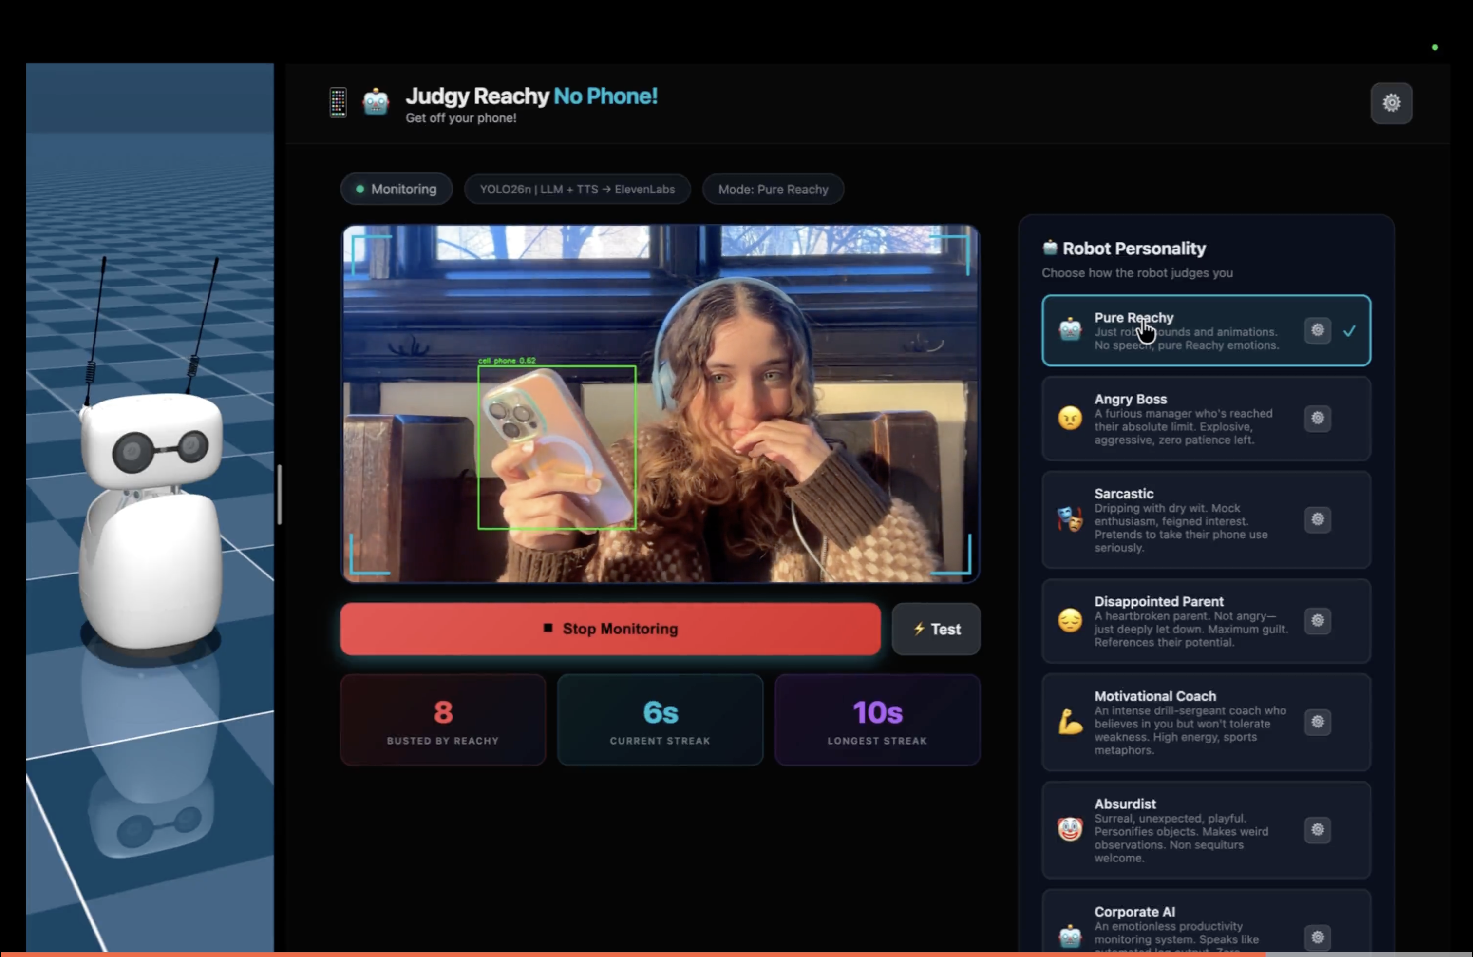1473x957 pixels.
Task: Open Pure Reachy personality settings gear
Action: 1317,330
